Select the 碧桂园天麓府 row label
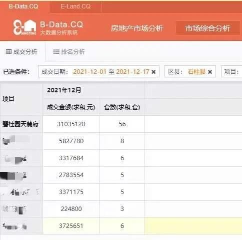Image resolution: width=242 pixels, height=240 pixels. point(20,124)
